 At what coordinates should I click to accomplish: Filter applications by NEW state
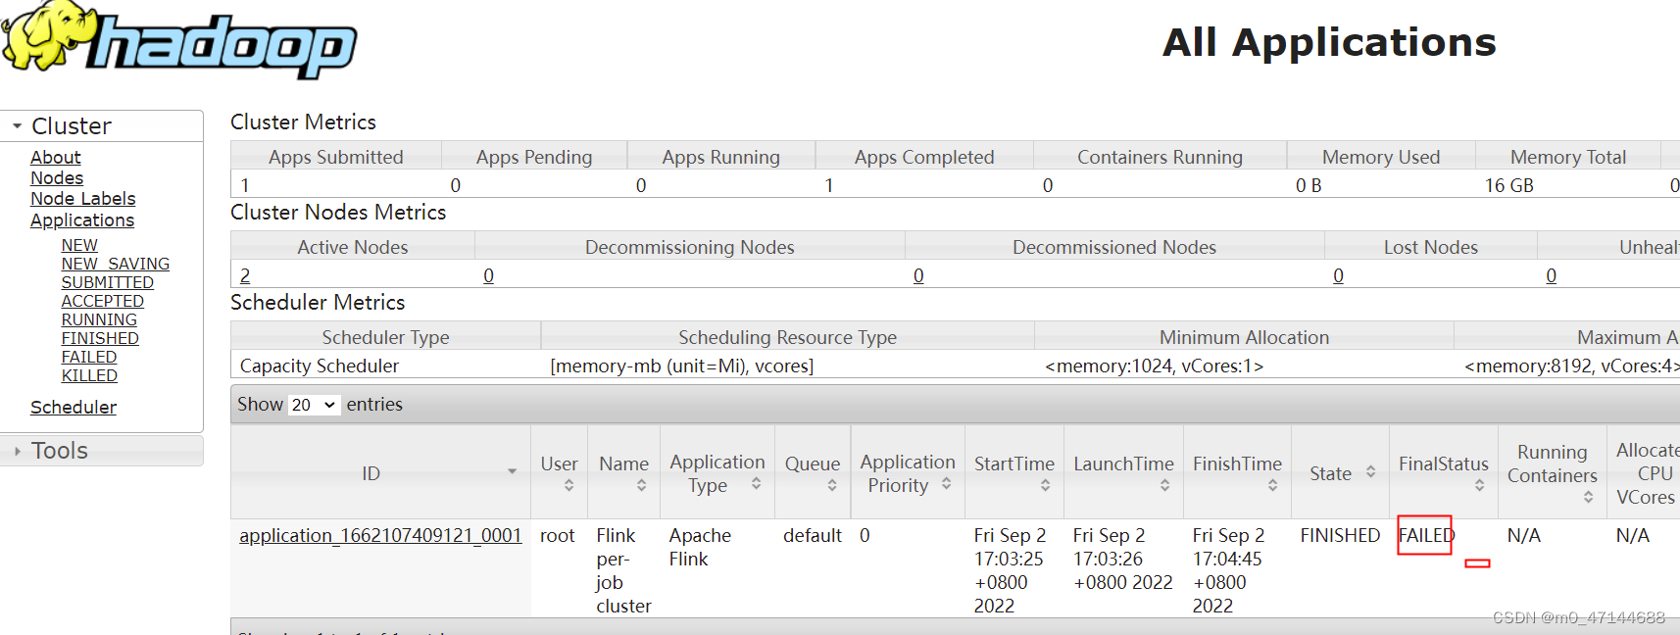pyautogui.click(x=79, y=245)
